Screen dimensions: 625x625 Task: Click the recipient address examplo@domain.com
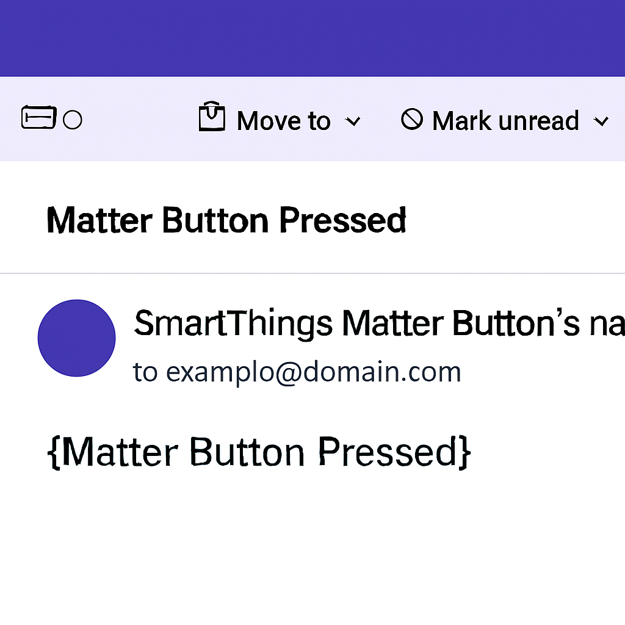pos(313,372)
